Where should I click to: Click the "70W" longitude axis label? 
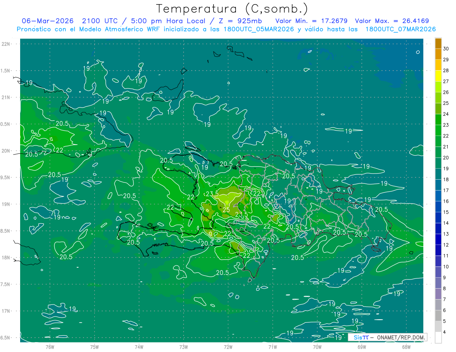tap(317, 347)
